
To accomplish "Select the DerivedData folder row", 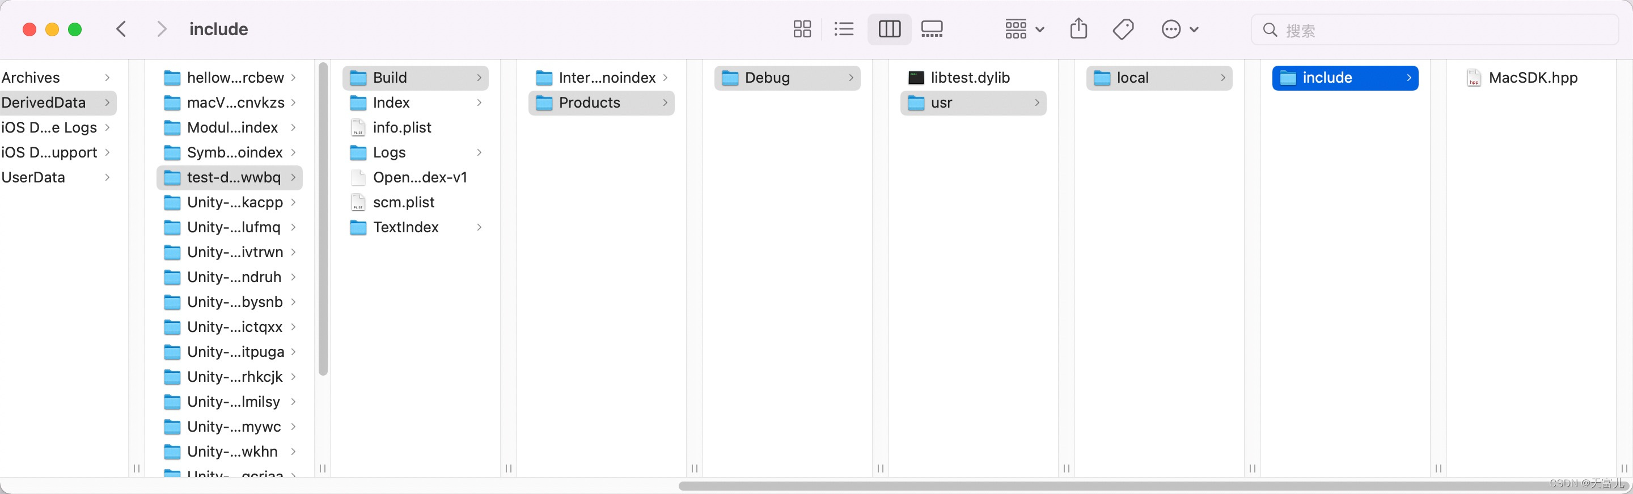I will pyautogui.click(x=58, y=103).
